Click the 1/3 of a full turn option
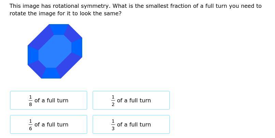This screenshot has width=275, height=138. tap(131, 124)
